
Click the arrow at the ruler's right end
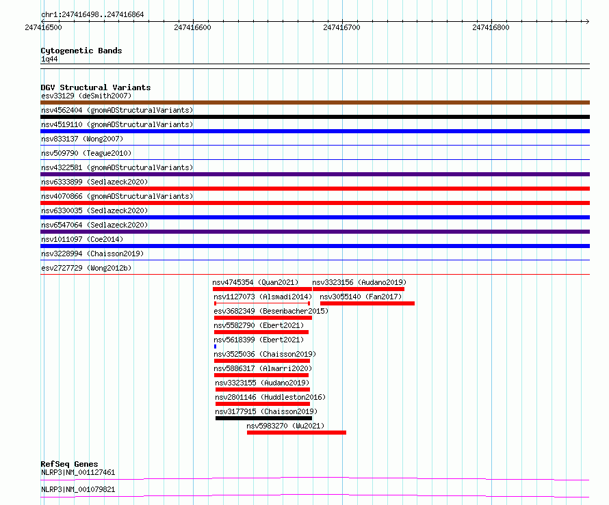click(587, 21)
